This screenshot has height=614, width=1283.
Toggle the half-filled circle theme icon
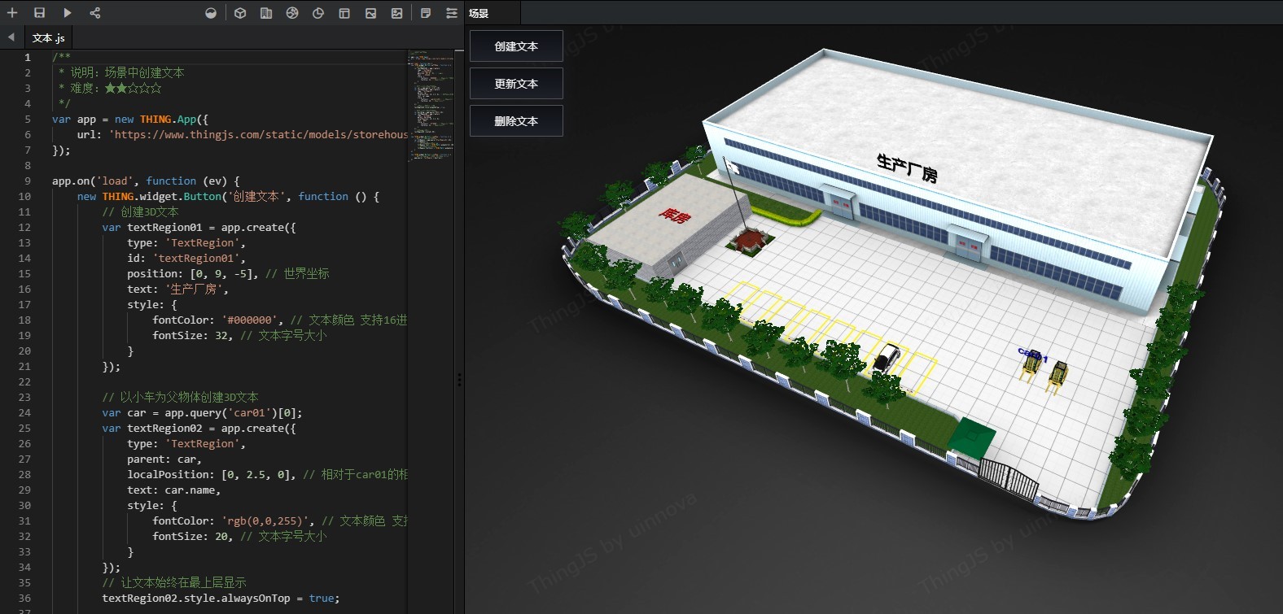(x=211, y=13)
